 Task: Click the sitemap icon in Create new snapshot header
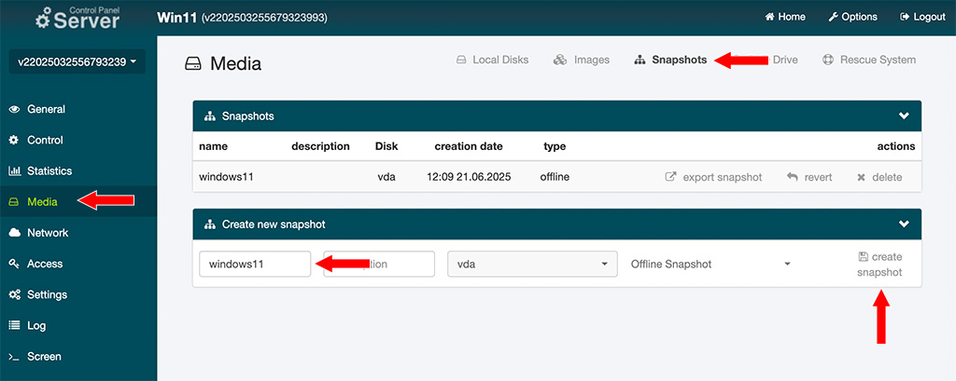point(210,225)
